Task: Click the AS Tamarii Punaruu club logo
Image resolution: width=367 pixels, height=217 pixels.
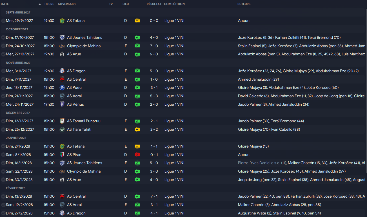Action: 62,121
